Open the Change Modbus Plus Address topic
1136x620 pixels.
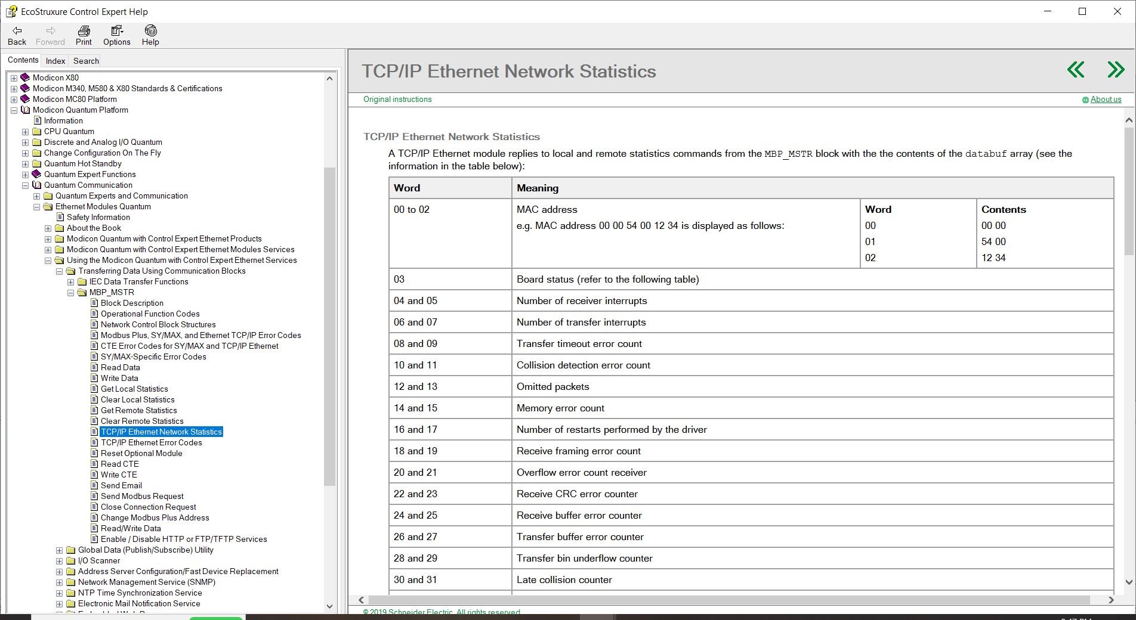pos(155,517)
